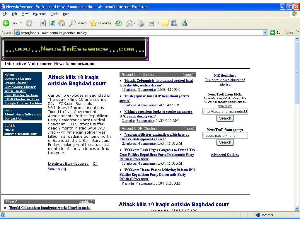The width and height of the screenshot is (300, 225).
Task: Expand the Edit dropdown arrow
Action: click(x=158, y=23)
